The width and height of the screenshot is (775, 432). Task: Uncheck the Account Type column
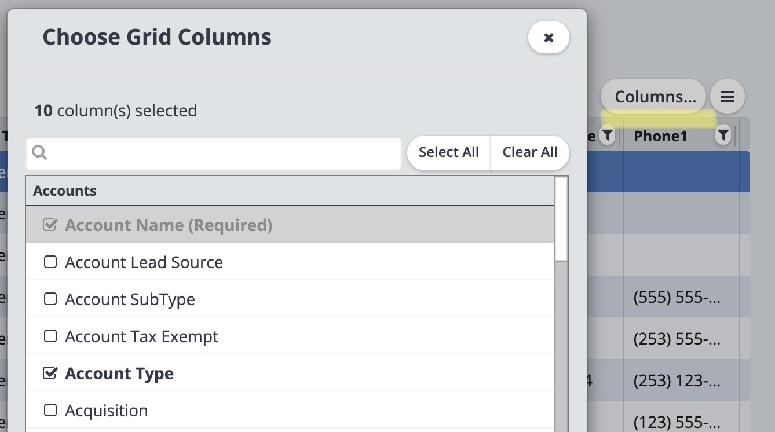[x=50, y=374]
